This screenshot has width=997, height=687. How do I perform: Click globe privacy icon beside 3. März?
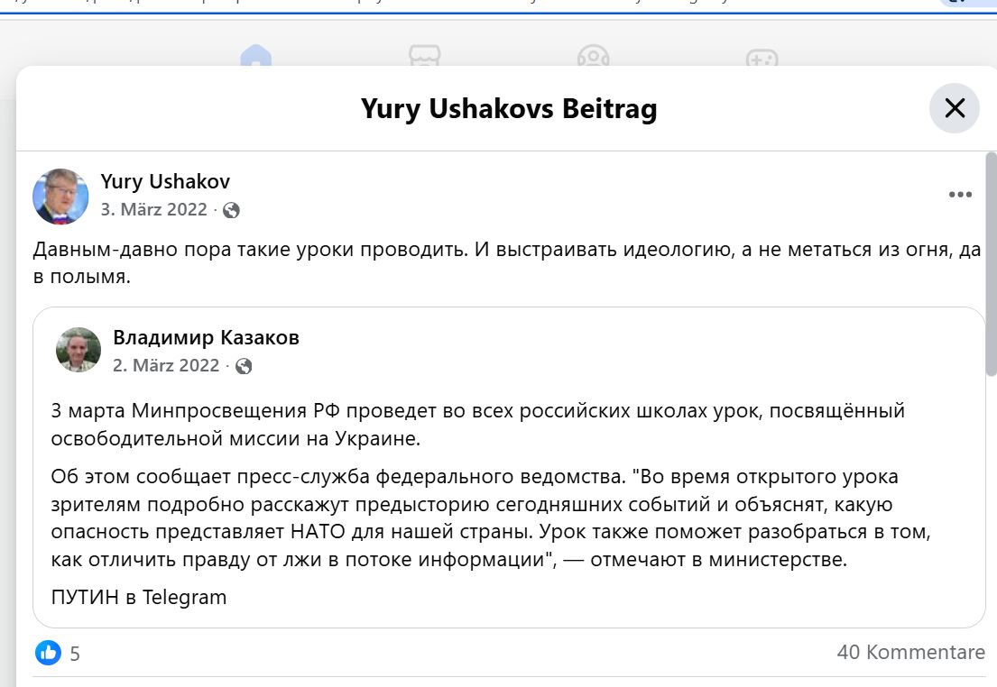click(232, 210)
